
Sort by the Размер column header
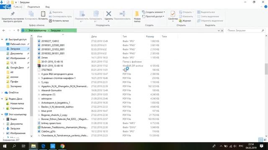pos(150,36)
